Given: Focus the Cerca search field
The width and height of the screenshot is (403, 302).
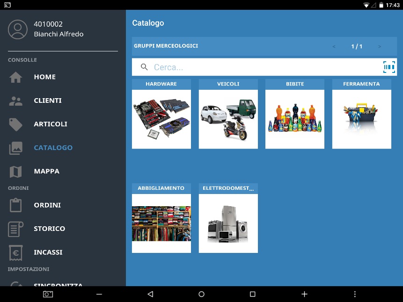Looking at the screenshot, I should pos(264,67).
